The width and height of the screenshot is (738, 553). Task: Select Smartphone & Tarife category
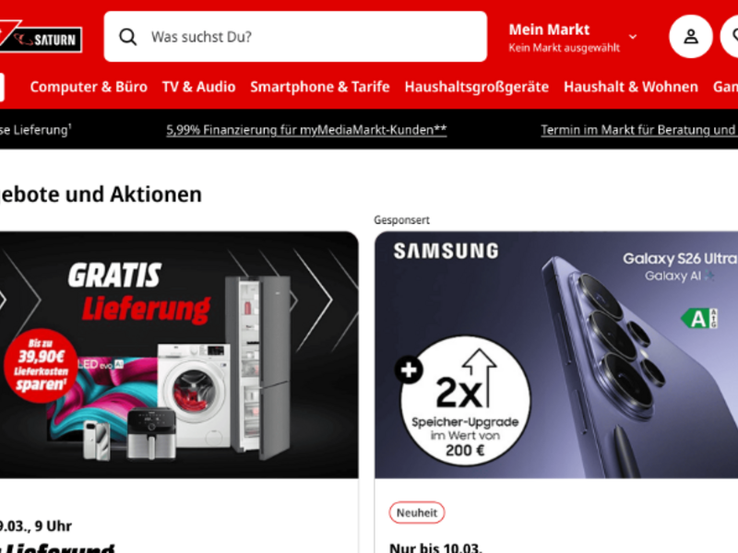(x=320, y=87)
